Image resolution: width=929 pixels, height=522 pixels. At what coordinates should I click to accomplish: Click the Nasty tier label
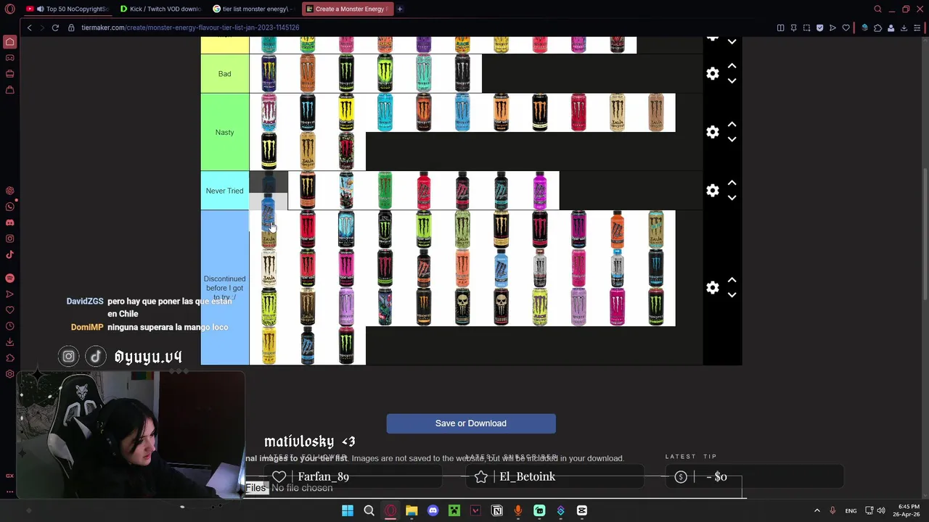click(x=224, y=132)
